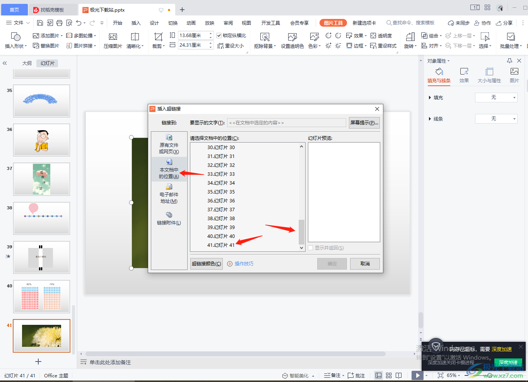Screen dimensions: 528x382
Task: Select Place in This Document option
Action: 169,169
